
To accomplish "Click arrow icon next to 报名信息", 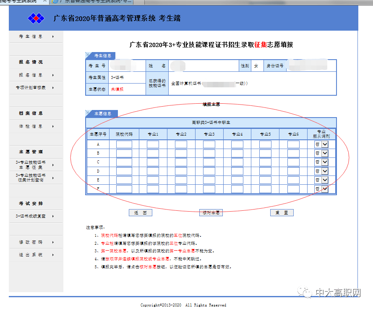I will pos(53,75).
